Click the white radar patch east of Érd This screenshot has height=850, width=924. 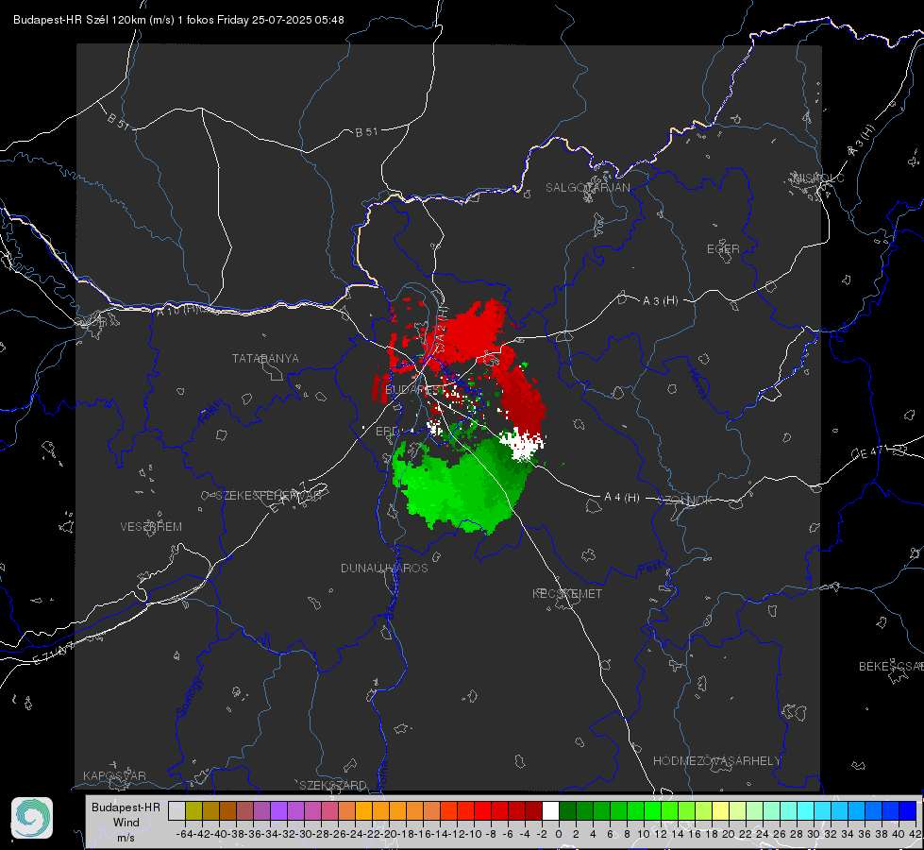[x=521, y=444]
